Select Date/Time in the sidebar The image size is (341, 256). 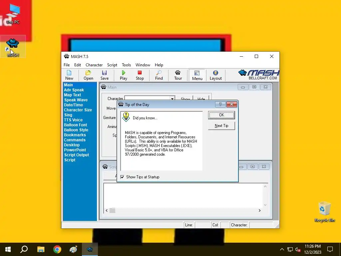[x=73, y=105]
